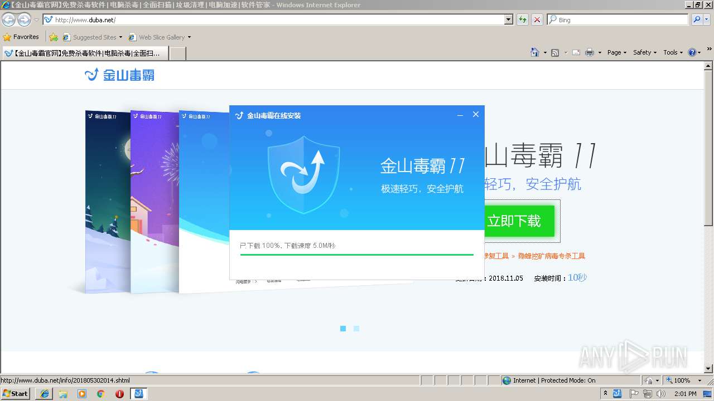The image size is (714, 401).
Task: Click the Duba icon in system tray
Action: coord(617,394)
